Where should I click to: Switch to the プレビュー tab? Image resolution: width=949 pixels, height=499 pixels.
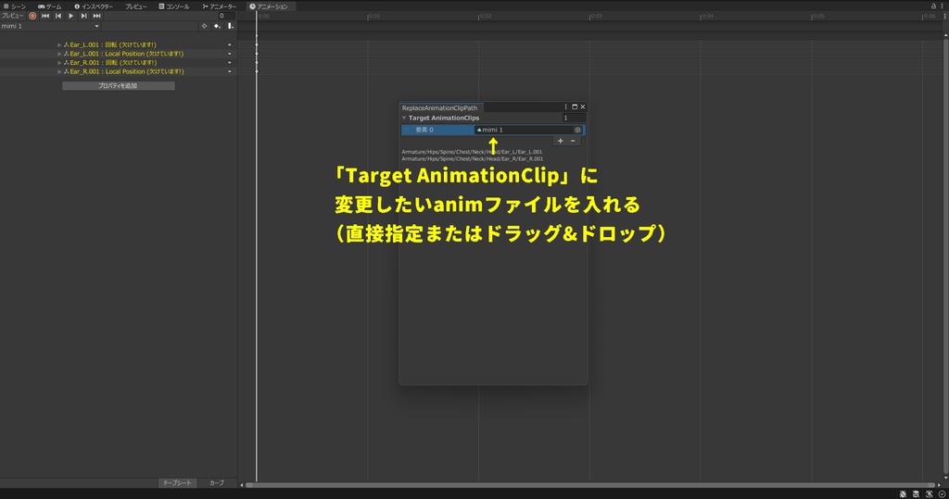click(x=136, y=6)
